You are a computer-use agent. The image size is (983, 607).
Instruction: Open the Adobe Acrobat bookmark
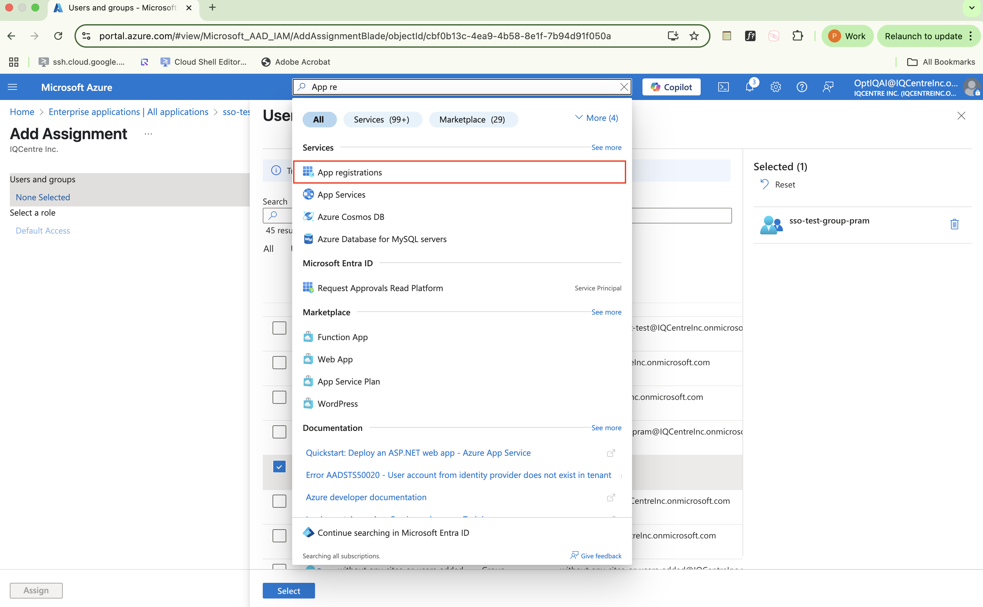point(295,62)
